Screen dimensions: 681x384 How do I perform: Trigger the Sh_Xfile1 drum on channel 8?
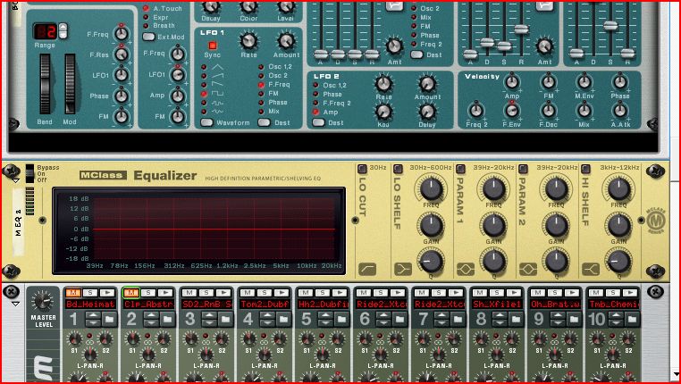(x=514, y=293)
